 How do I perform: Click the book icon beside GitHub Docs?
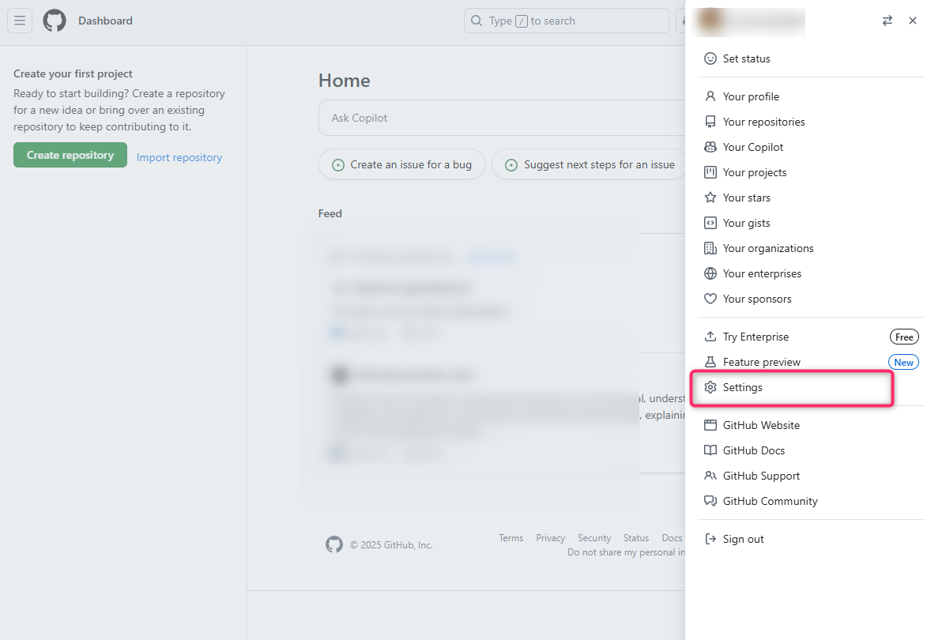710,450
